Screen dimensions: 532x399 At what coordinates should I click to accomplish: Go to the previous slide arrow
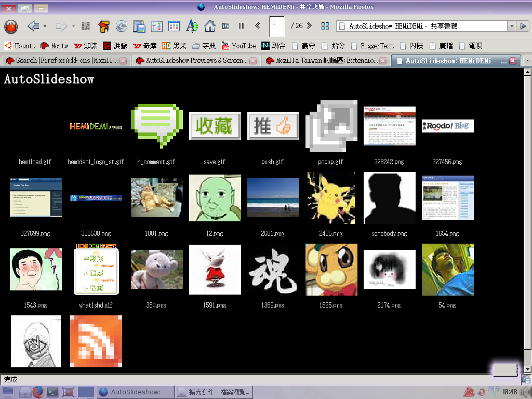click(x=258, y=25)
